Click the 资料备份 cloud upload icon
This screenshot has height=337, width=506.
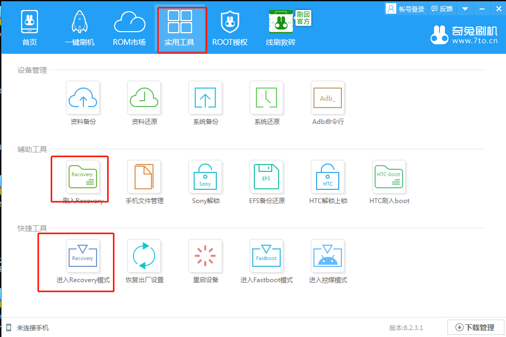point(83,98)
